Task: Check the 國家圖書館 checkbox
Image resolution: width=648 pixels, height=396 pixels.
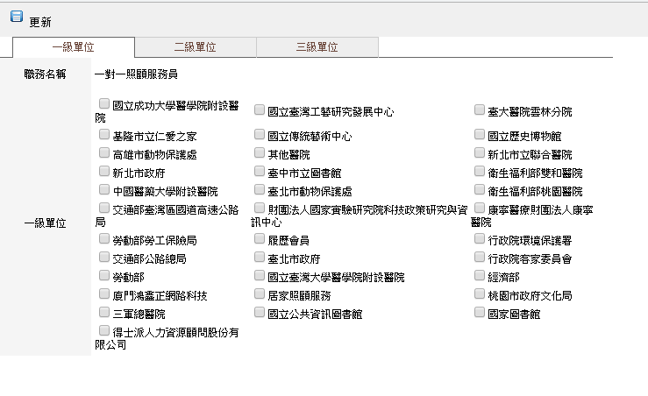Action: pyautogui.click(x=480, y=313)
